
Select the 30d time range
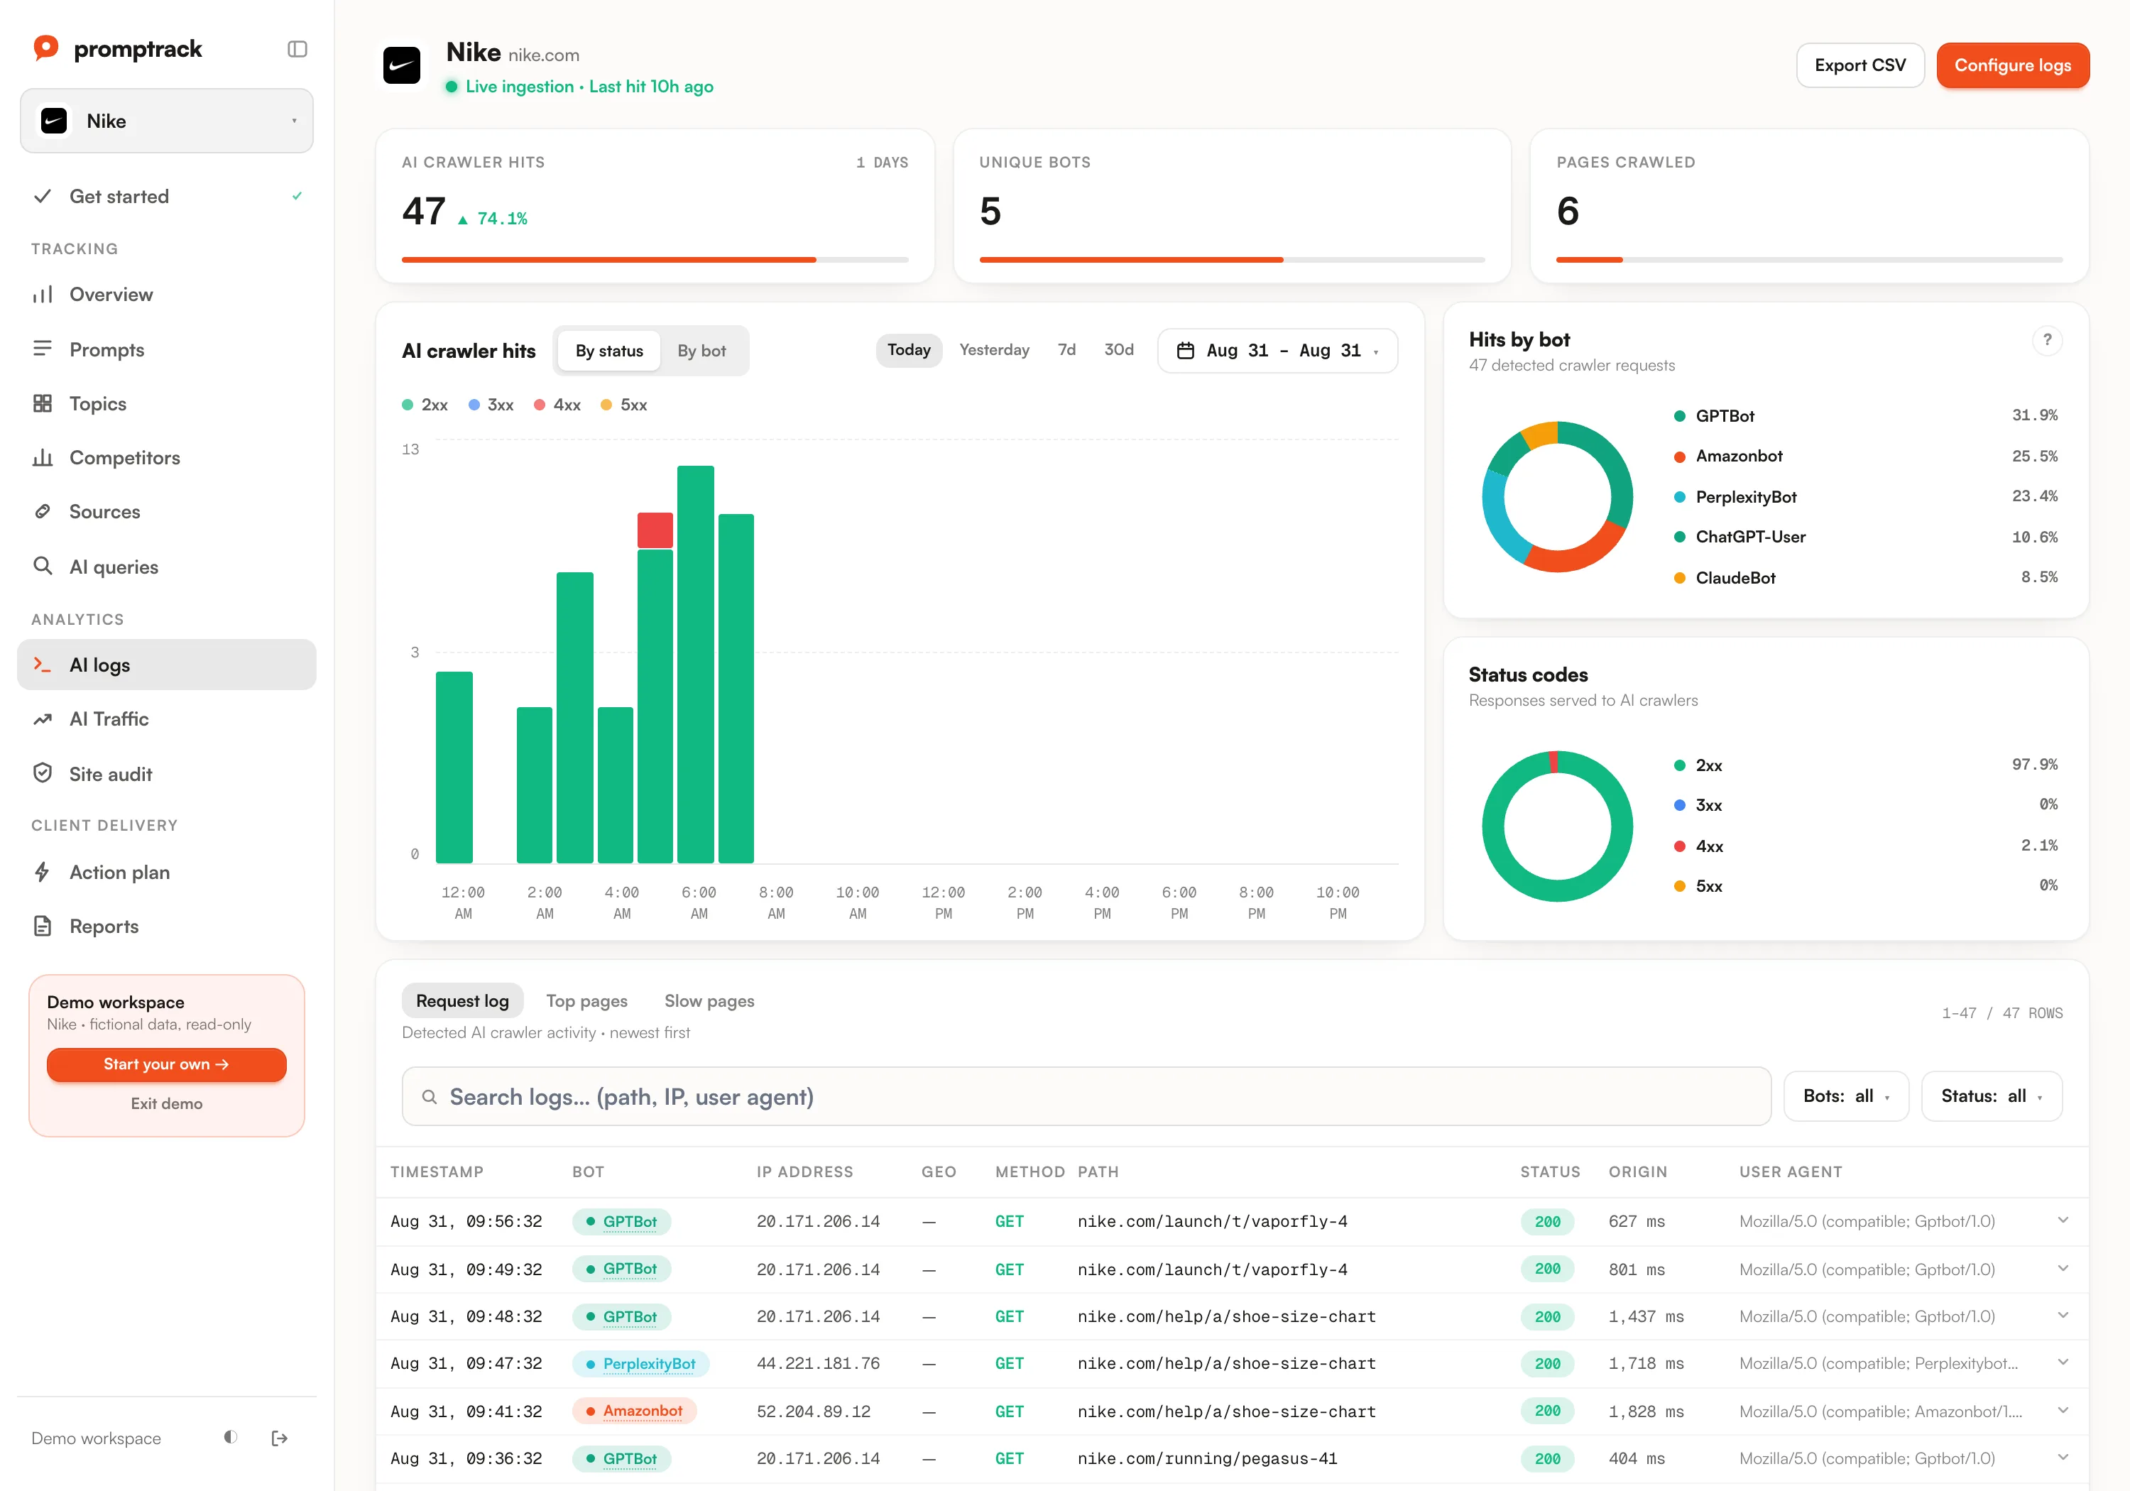point(1119,350)
